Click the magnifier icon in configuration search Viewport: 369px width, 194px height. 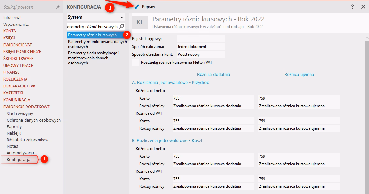click(122, 26)
